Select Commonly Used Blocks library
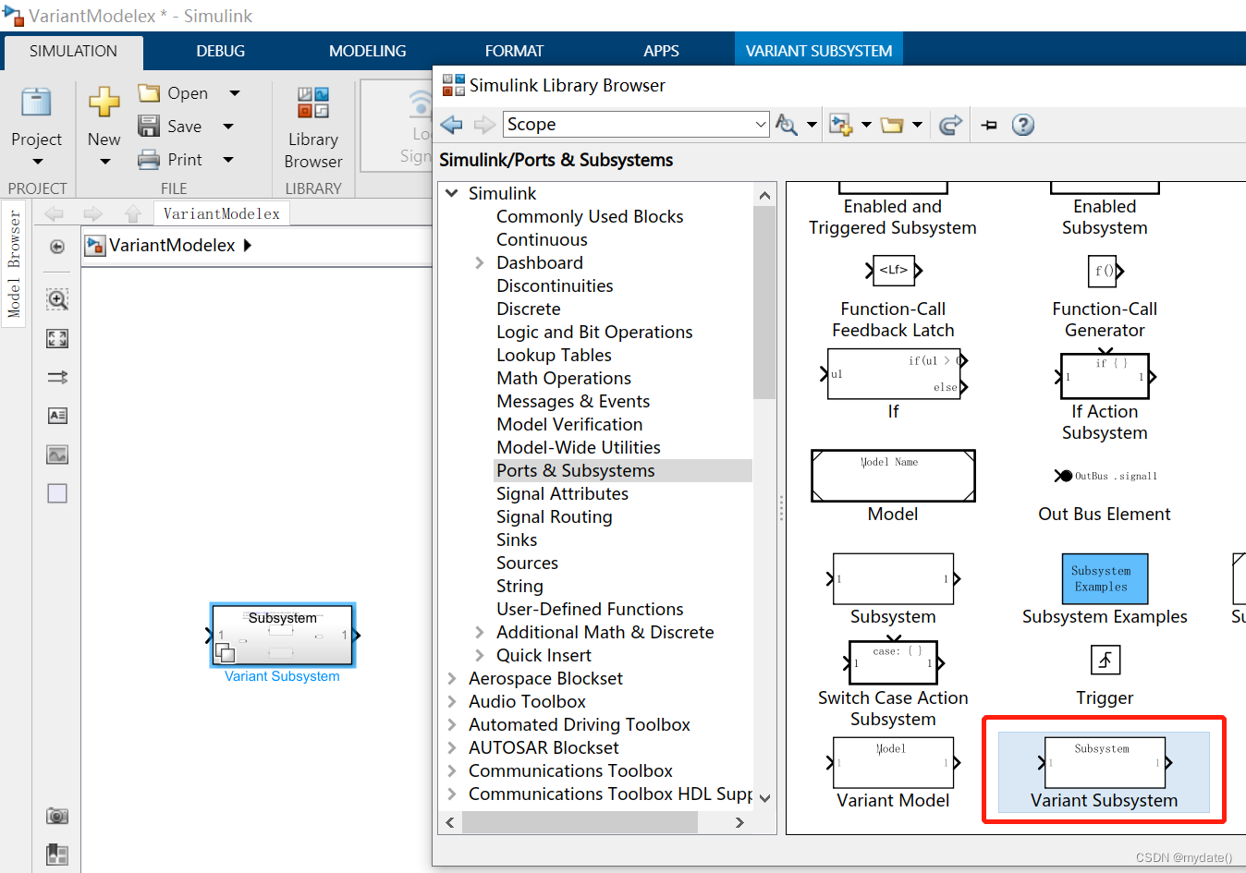 click(x=590, y=216)
